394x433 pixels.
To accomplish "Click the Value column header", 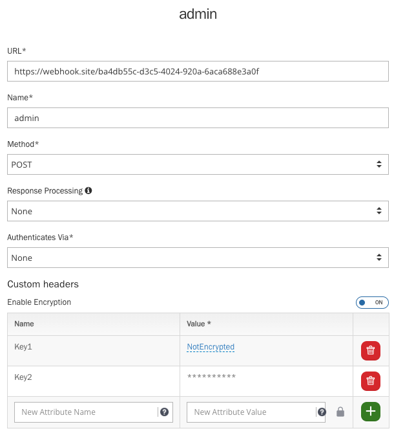I will click(x=200, y=324).
